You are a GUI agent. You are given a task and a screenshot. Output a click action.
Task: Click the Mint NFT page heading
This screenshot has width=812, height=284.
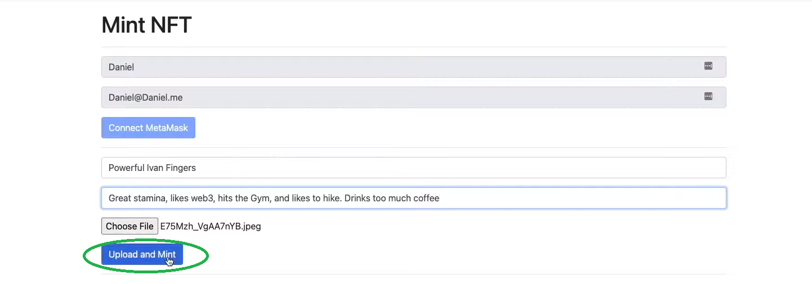click(x=146, y=25)
